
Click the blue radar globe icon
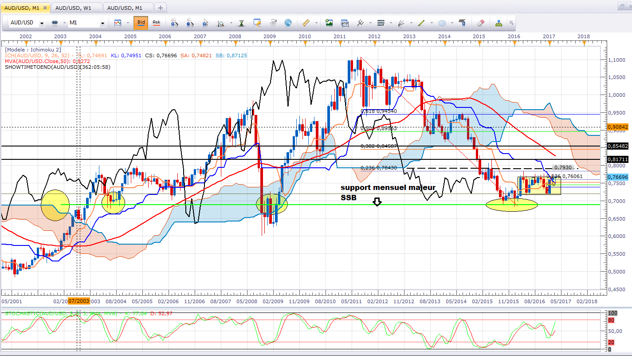coord(288,23)
